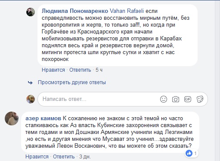Viewport: 220px width, 161px height.
Task: Open азер каимов's avatar
Action: point(12,118)
